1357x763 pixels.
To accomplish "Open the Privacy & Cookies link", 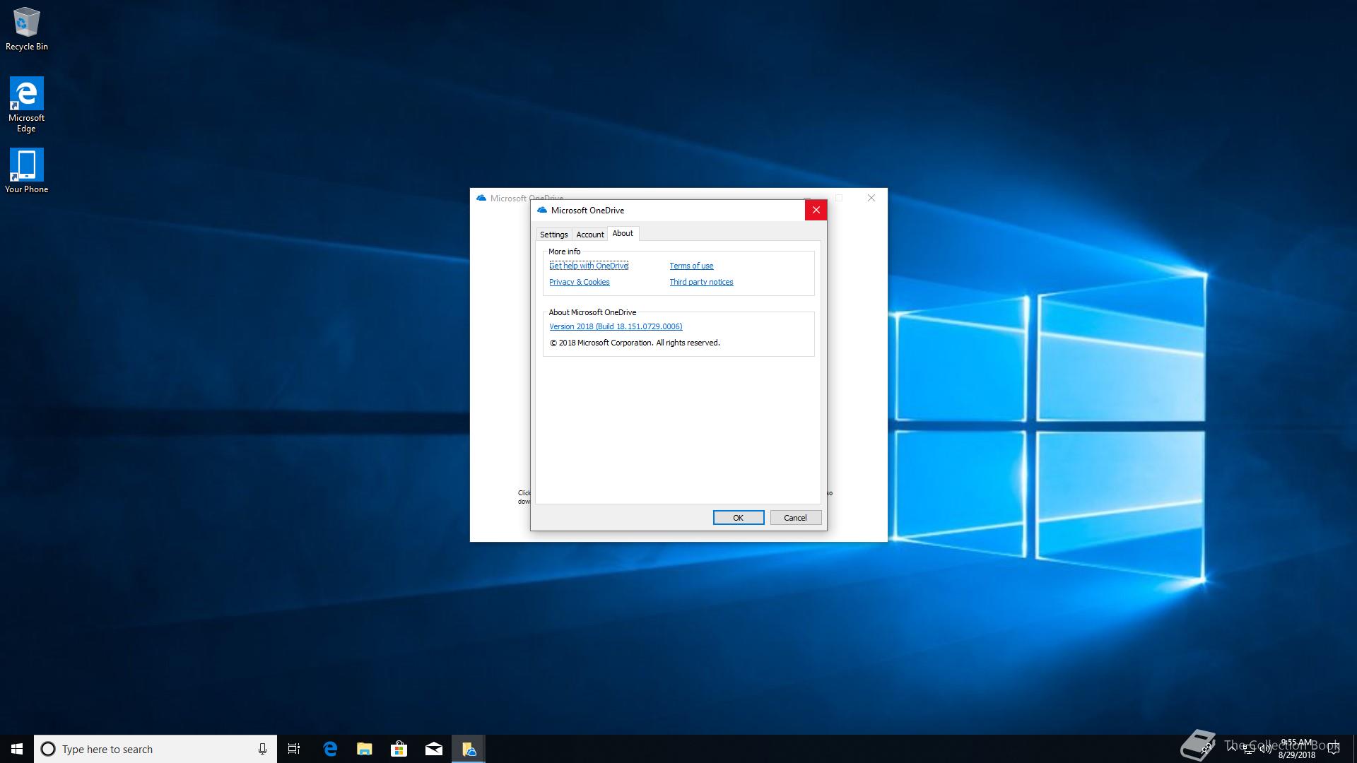I will click(580, 282).
